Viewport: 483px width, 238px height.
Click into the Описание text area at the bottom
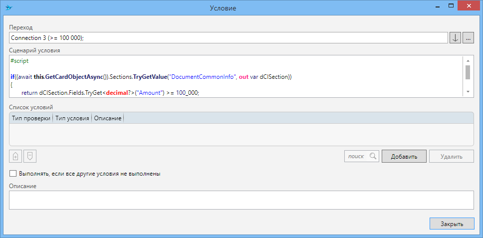[x=241, y=200]
